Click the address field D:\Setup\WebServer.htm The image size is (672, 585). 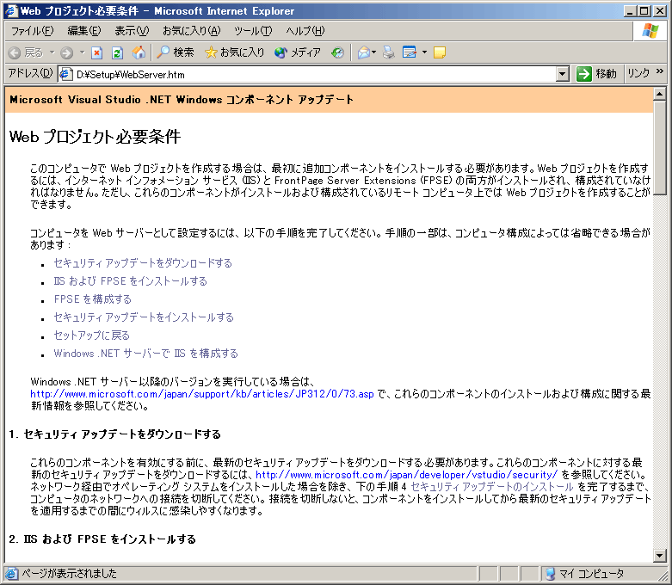pyautogui.click(x=315, y=75)
